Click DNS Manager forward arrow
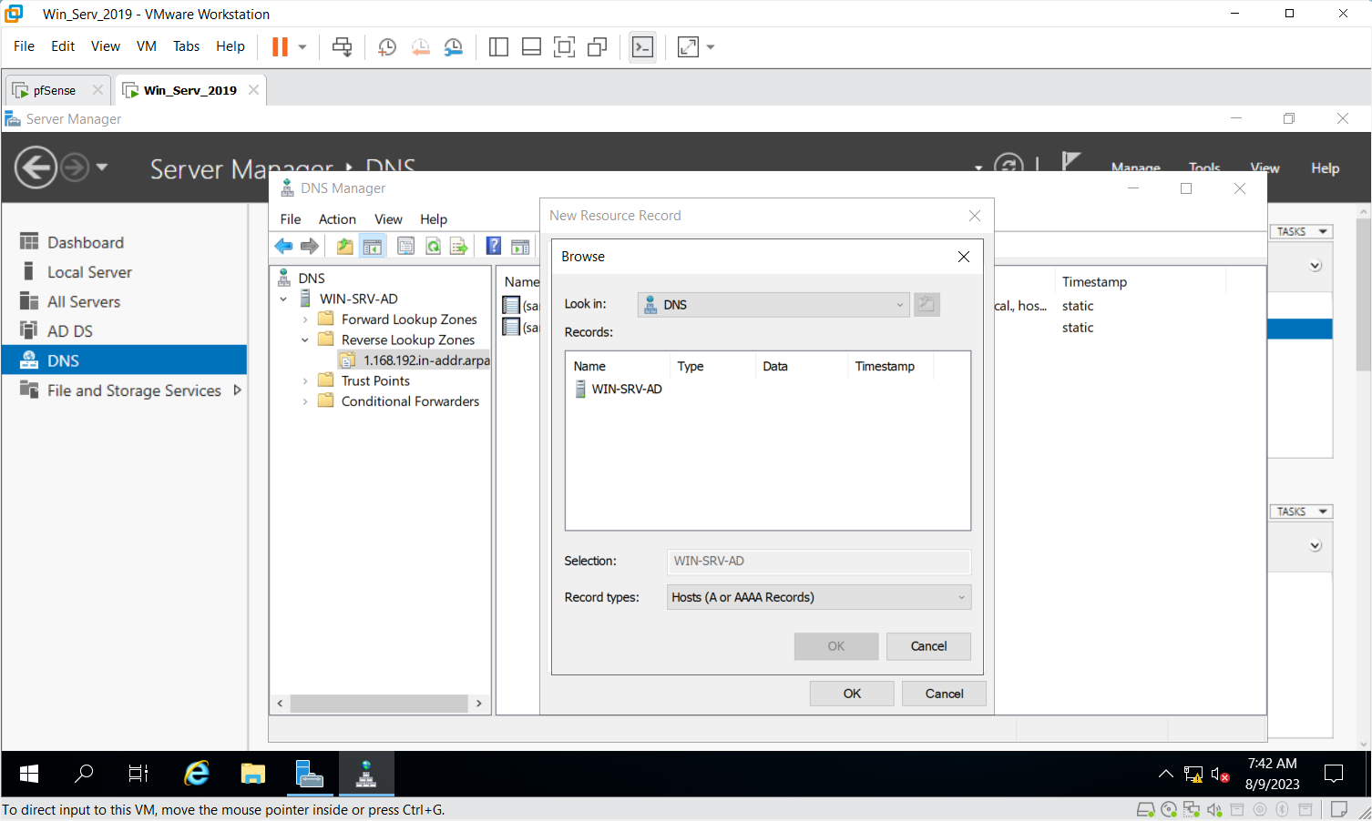1372x821 pixels. pos(310,246)
